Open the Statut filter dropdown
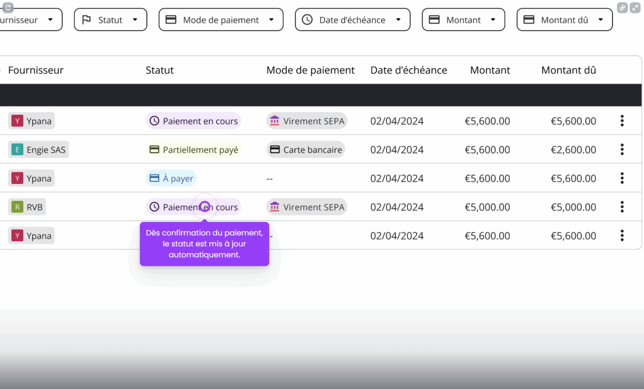 pos(110,20)
